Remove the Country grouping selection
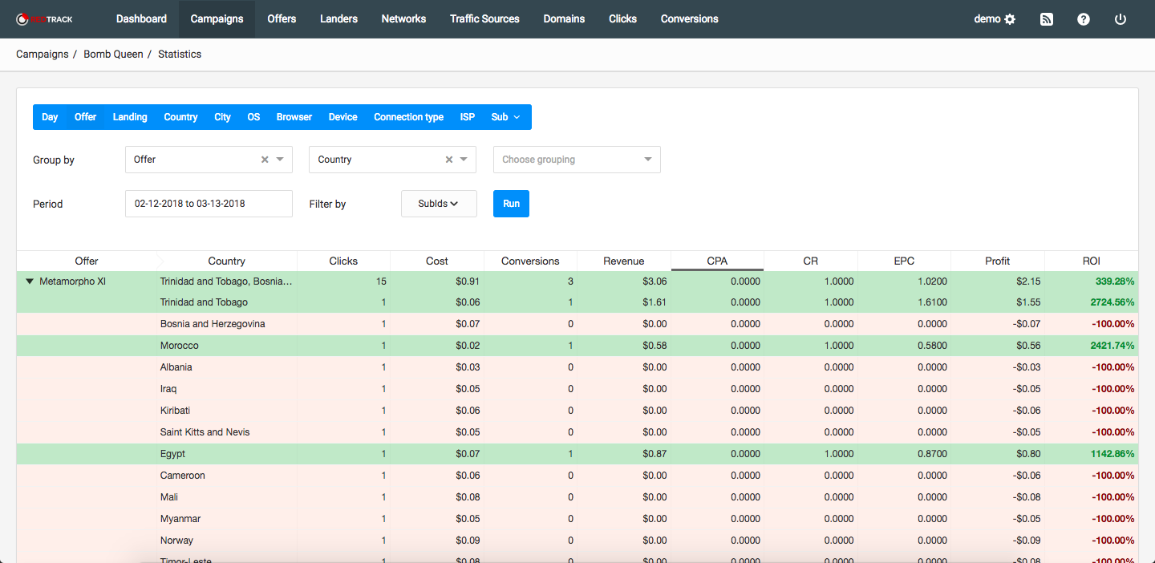This screenshot has height=563, width=1155. coord(449,160)
